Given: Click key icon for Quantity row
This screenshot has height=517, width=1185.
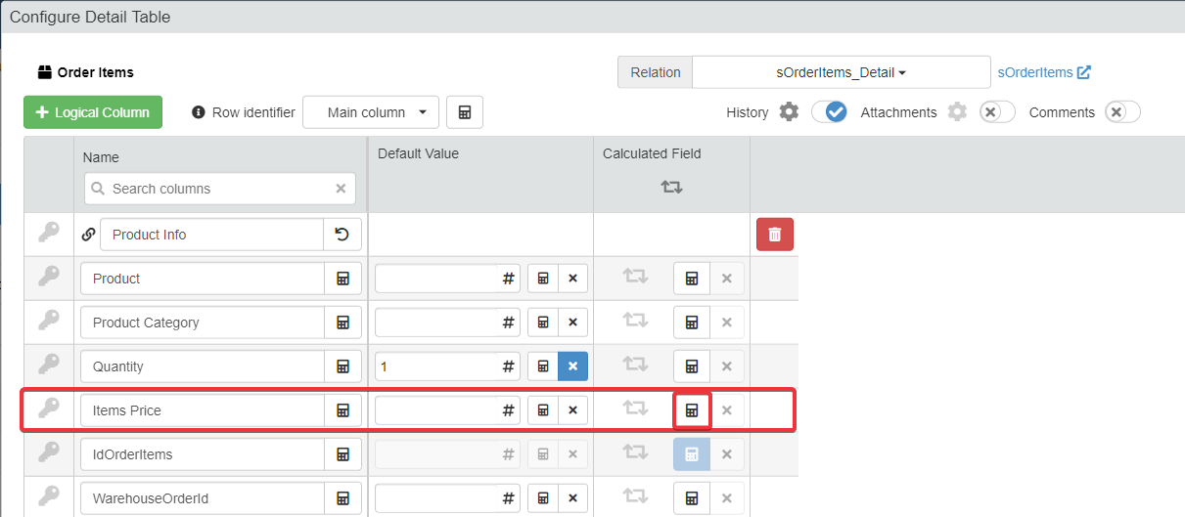Looking at the screenshot, I should point(49,366).
